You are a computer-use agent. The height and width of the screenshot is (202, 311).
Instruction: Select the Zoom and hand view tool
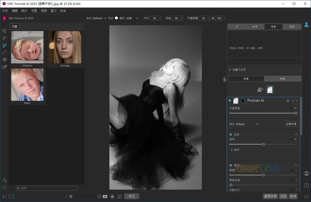pyautogui.click(x=4, y=67)
